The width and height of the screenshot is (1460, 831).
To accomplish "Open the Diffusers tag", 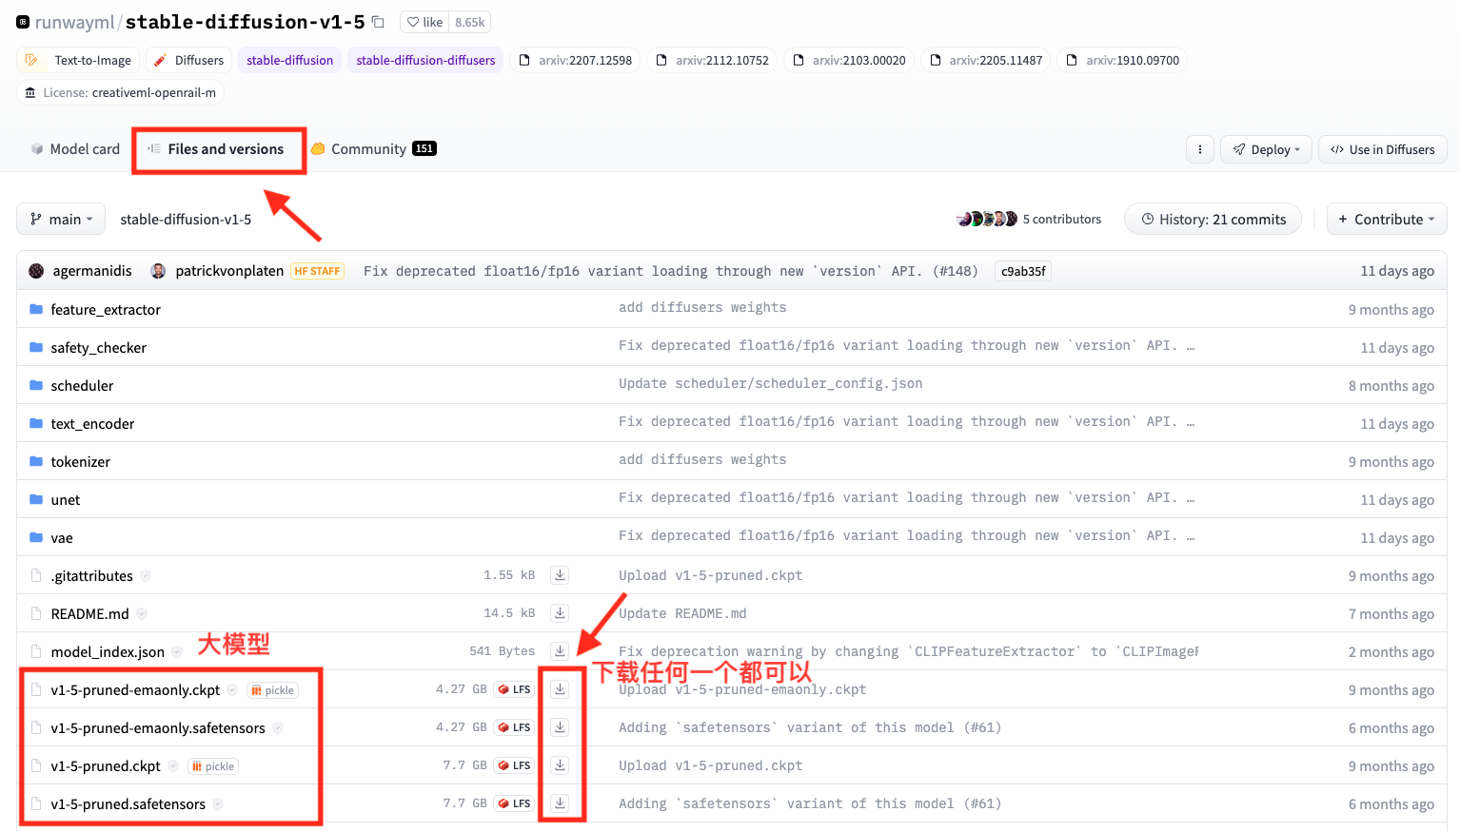I will pos(188,60).
